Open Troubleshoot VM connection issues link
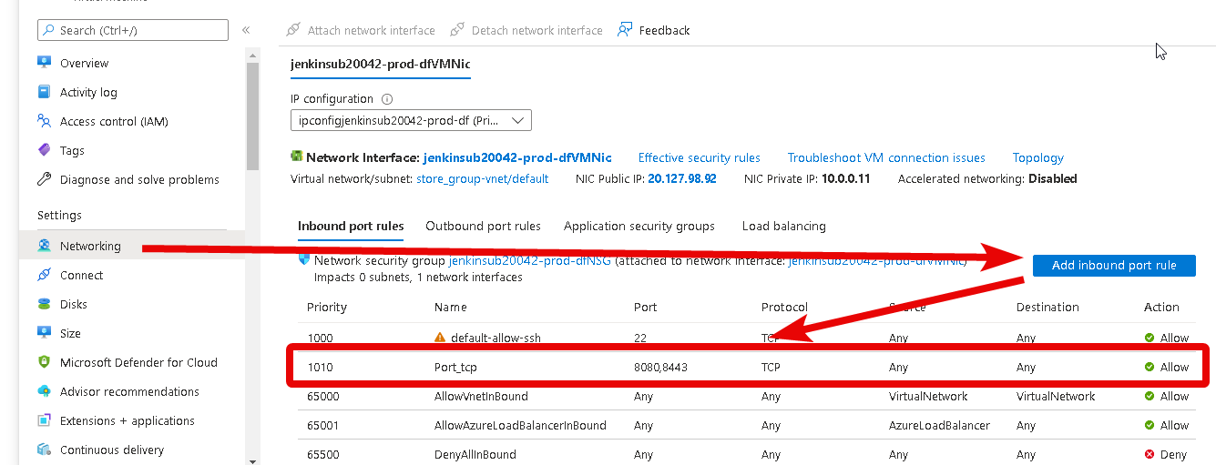The image size is (1216, 465). coord(886,157)
